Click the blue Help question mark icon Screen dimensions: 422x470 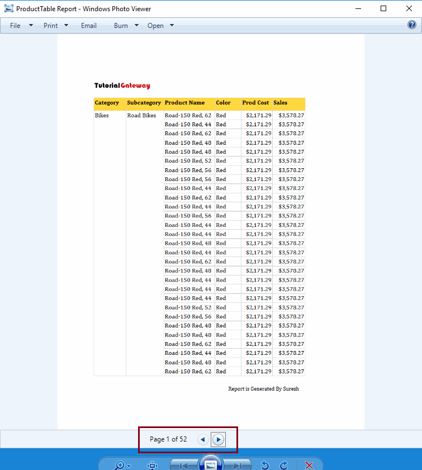pyautogui.click(x=412, y=25)
